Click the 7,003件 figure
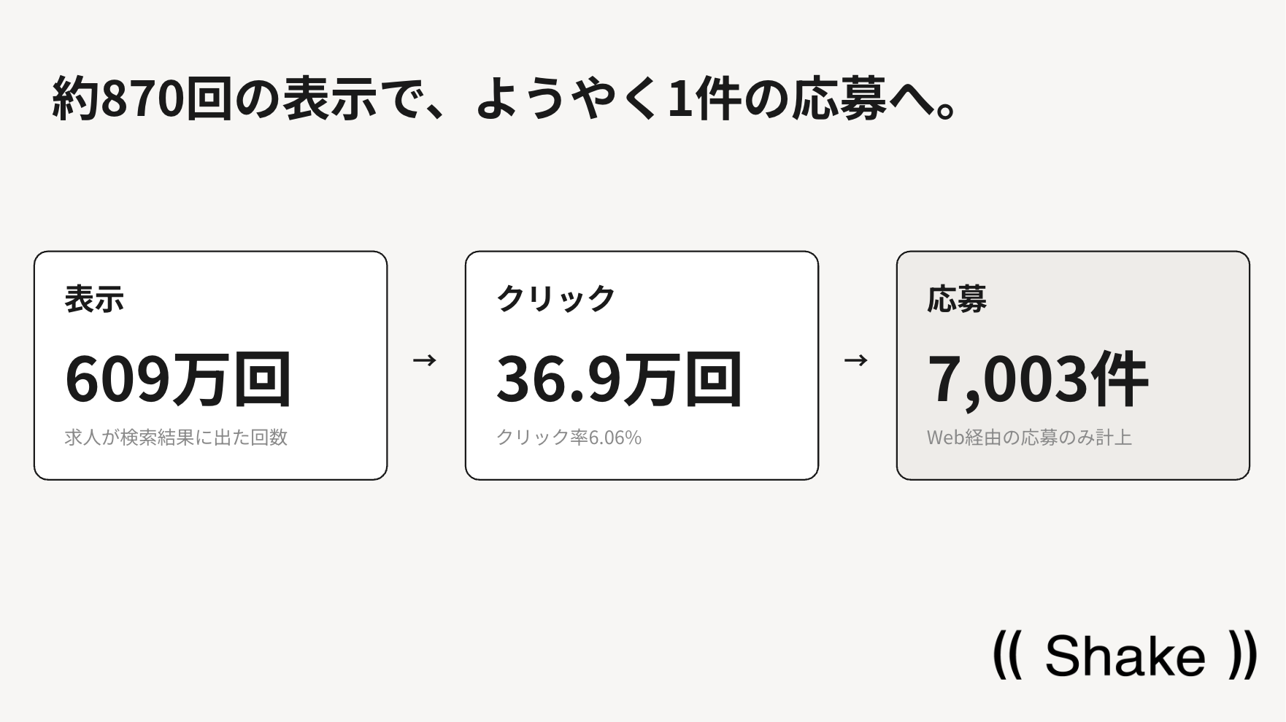This screenshot has height=722, width=1286. pyautogui.click(x=1038, y=379)
